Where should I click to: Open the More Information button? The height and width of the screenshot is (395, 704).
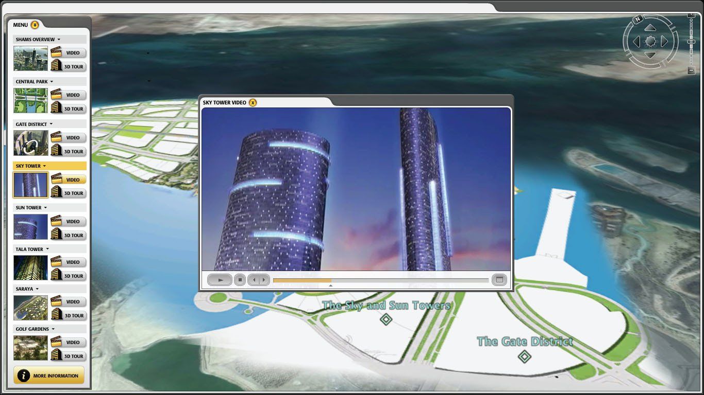[x=49, y=375]
